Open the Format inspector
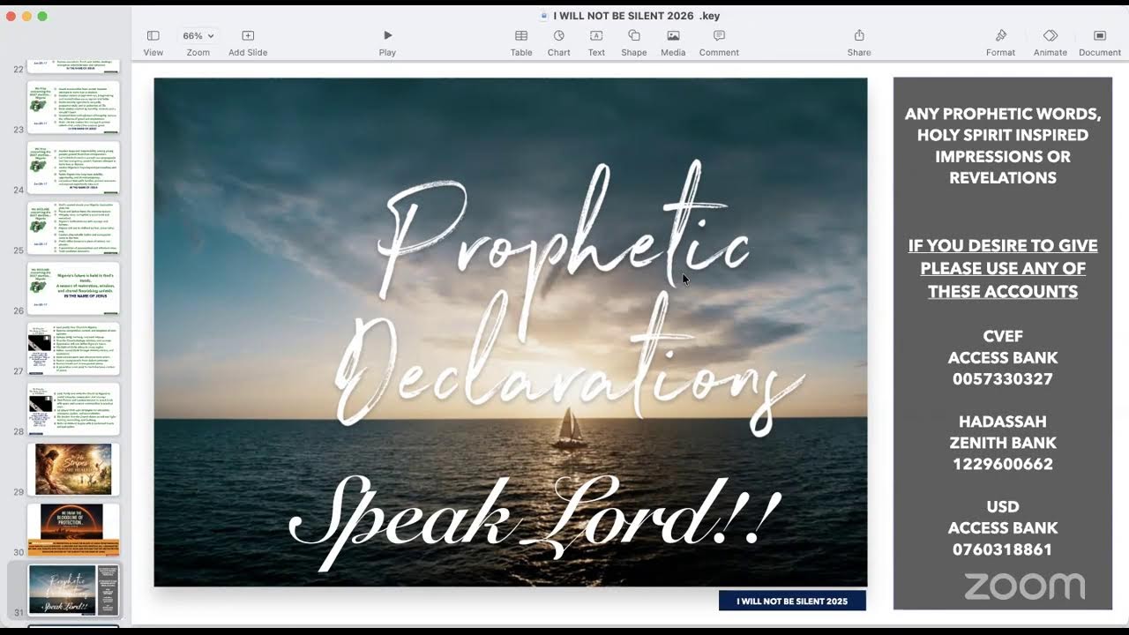This screenshot has height=635, width=1129. (x=1000, y=36)
